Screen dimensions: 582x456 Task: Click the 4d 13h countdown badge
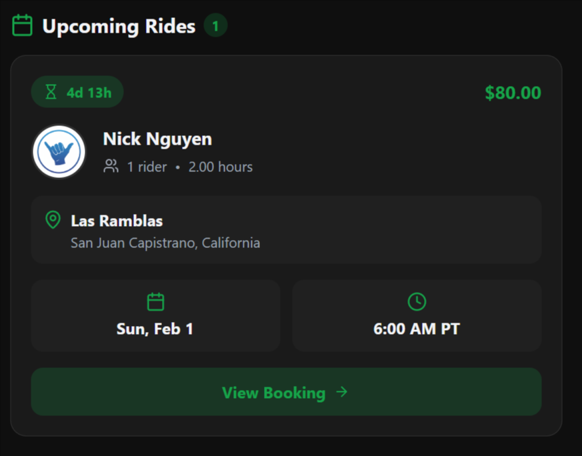pyautogui.click(x=77, y=92)
